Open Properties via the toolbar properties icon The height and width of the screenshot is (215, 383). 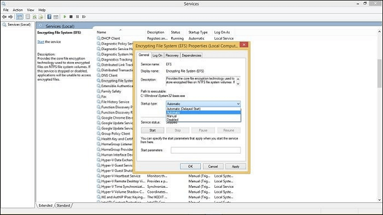[28, 17]
